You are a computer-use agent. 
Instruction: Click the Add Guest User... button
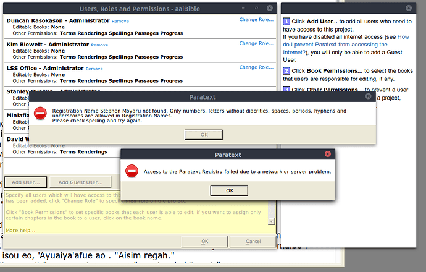pos(80,182)
